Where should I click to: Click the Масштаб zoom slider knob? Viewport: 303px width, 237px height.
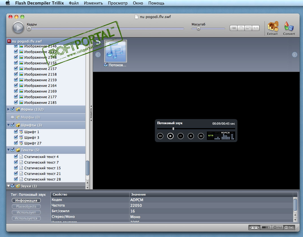pyautogui.click(x=198, y=29)
